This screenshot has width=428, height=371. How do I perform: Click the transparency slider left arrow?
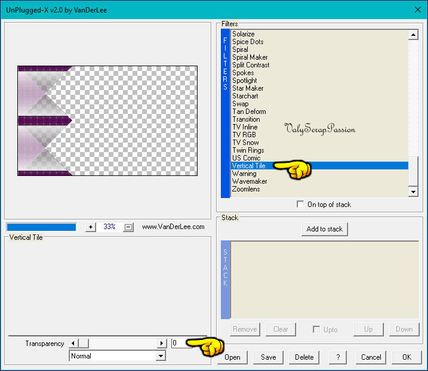pos(73,344)
